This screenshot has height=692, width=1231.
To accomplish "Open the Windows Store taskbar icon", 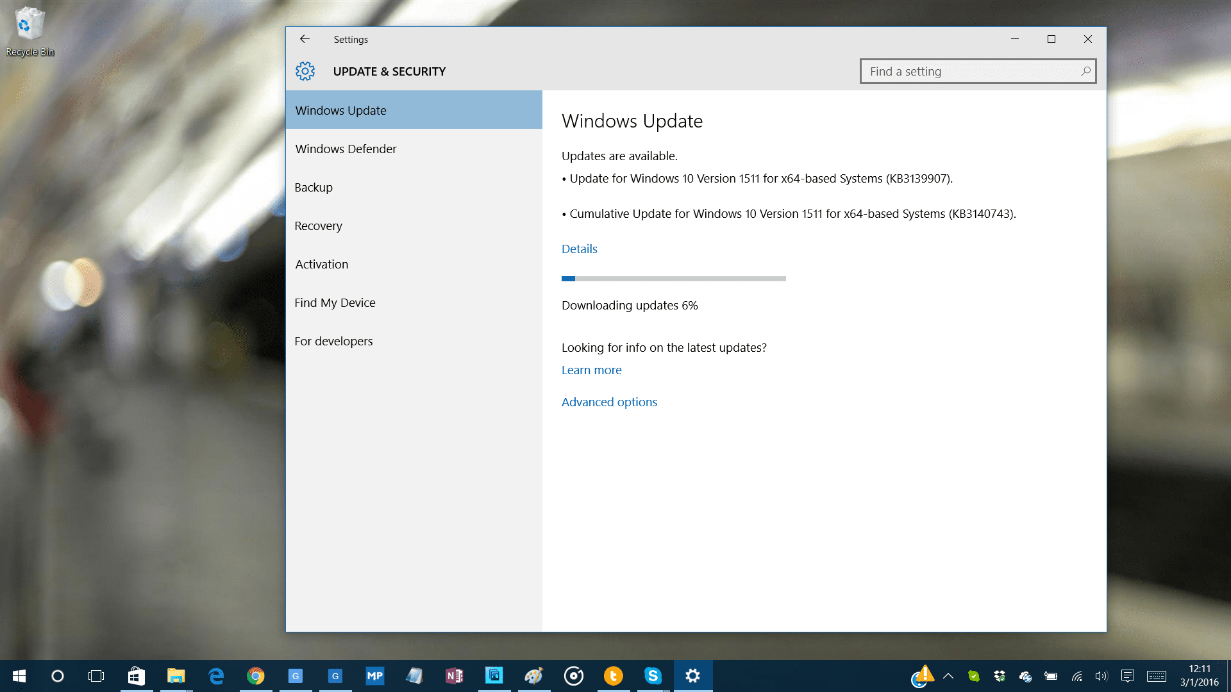I will (x=136, y=676).
